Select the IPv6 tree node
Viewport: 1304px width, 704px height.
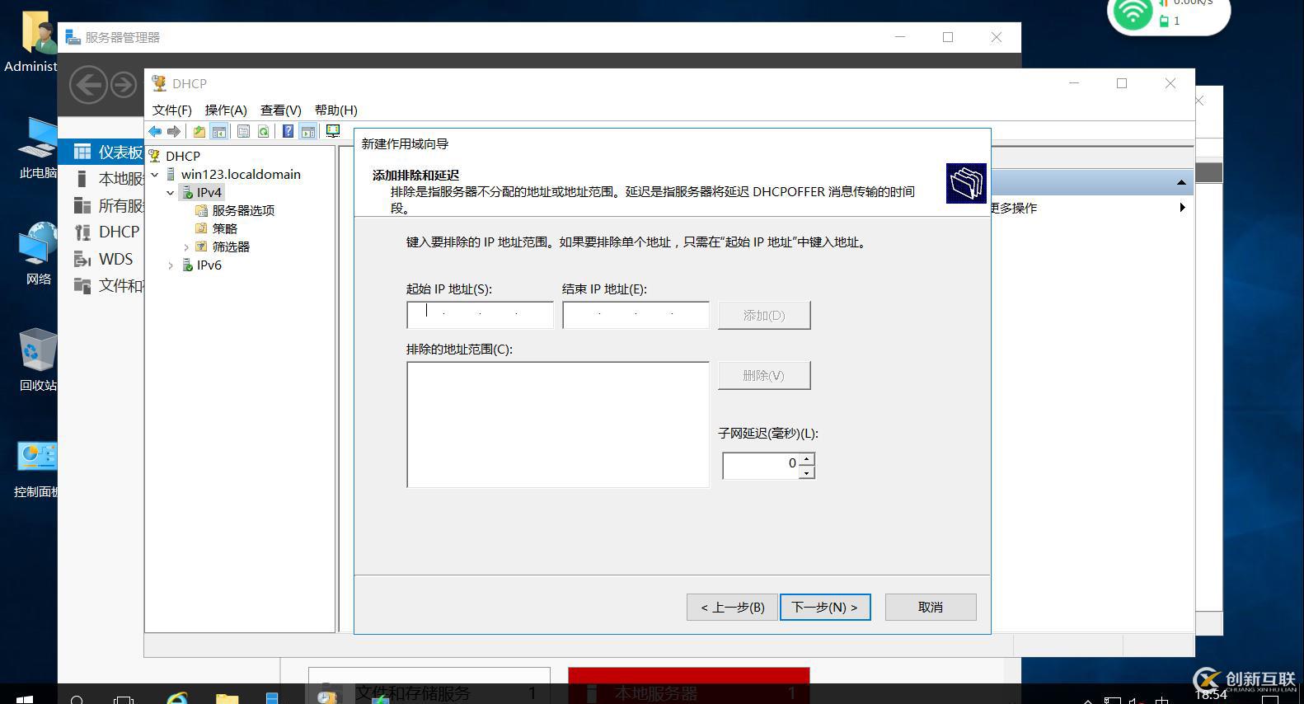coord(209,265)
